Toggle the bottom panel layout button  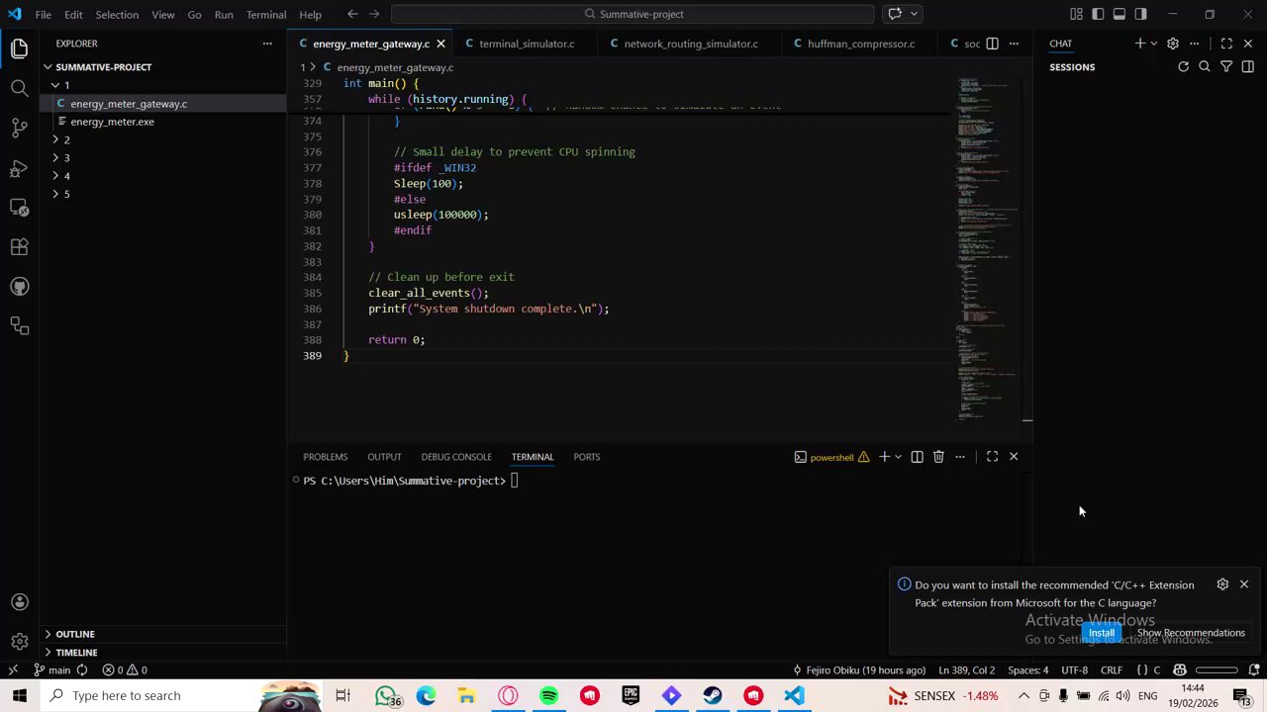point(1120,14)
